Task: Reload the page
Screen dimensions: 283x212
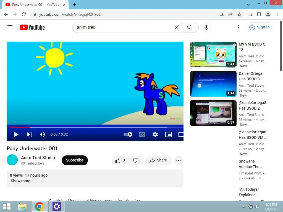Action: tap(24, 14)
